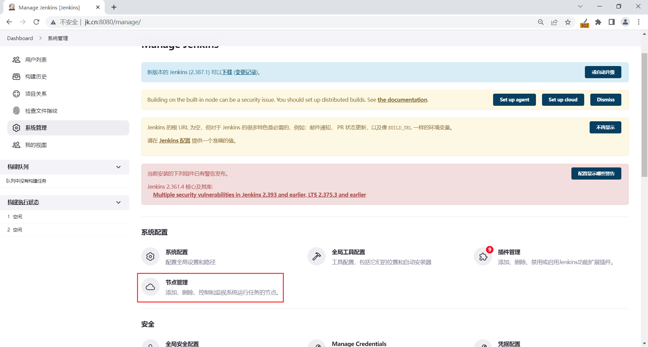Click the 构建历史 build history icon
Screen dimensions: 648x347
click(16, 76)
